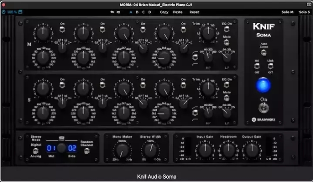Click the Knif Soma logo
Viewport: 313px width, 182px height.
pos(264,30)
